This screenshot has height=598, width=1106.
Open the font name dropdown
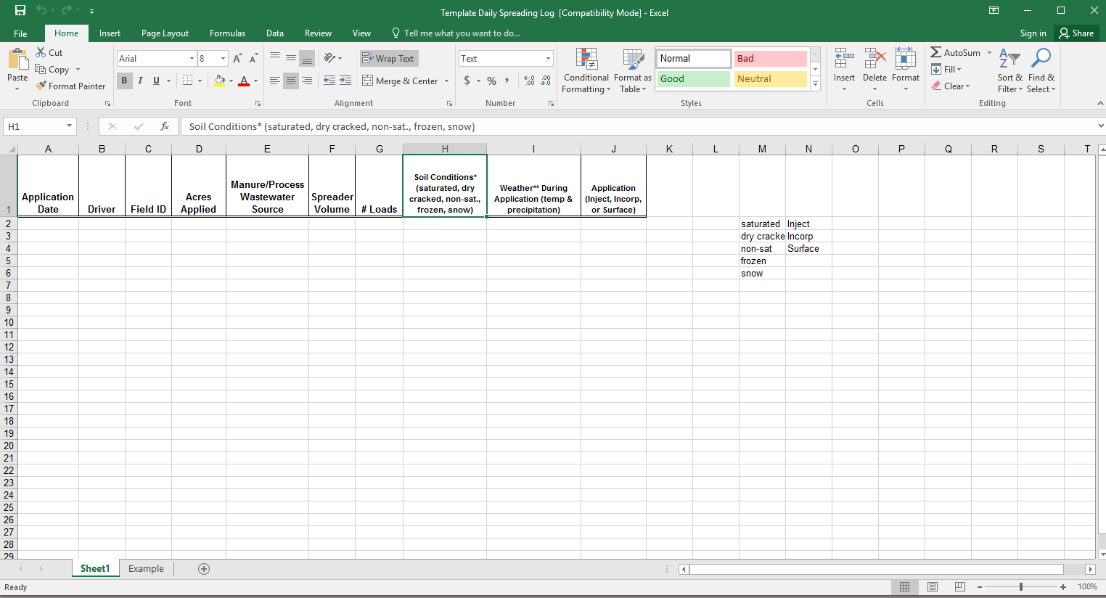point(192,59)
